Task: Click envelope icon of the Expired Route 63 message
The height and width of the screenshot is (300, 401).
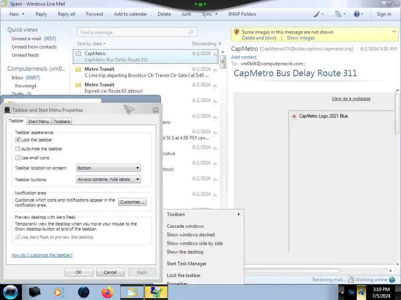Action: pyautogui.click(x=78, y=85)
